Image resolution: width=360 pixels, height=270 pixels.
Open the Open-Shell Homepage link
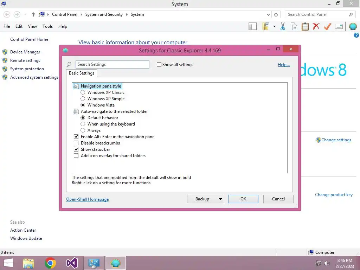pyautogui.click(x=87, y=199)
